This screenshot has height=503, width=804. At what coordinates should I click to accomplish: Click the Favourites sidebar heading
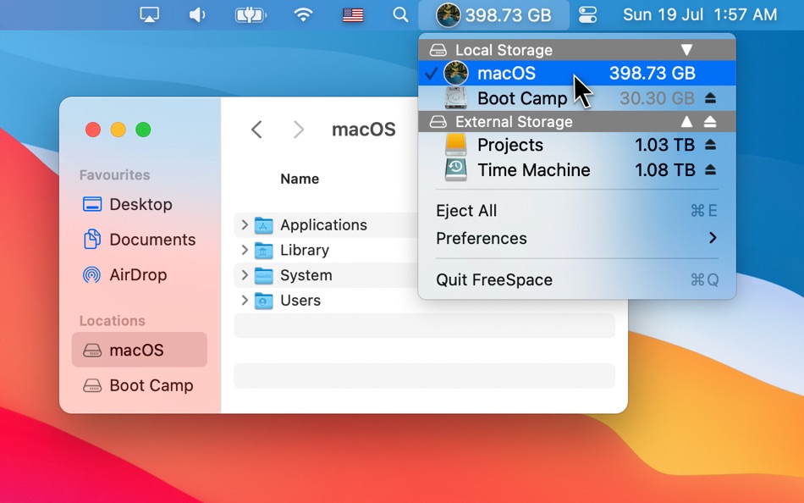coord(114,175)
